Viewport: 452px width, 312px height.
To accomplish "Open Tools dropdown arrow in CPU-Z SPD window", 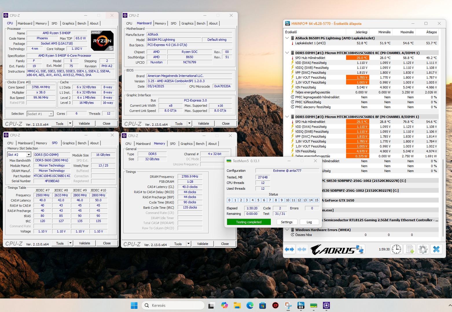I will pos(70,243).
